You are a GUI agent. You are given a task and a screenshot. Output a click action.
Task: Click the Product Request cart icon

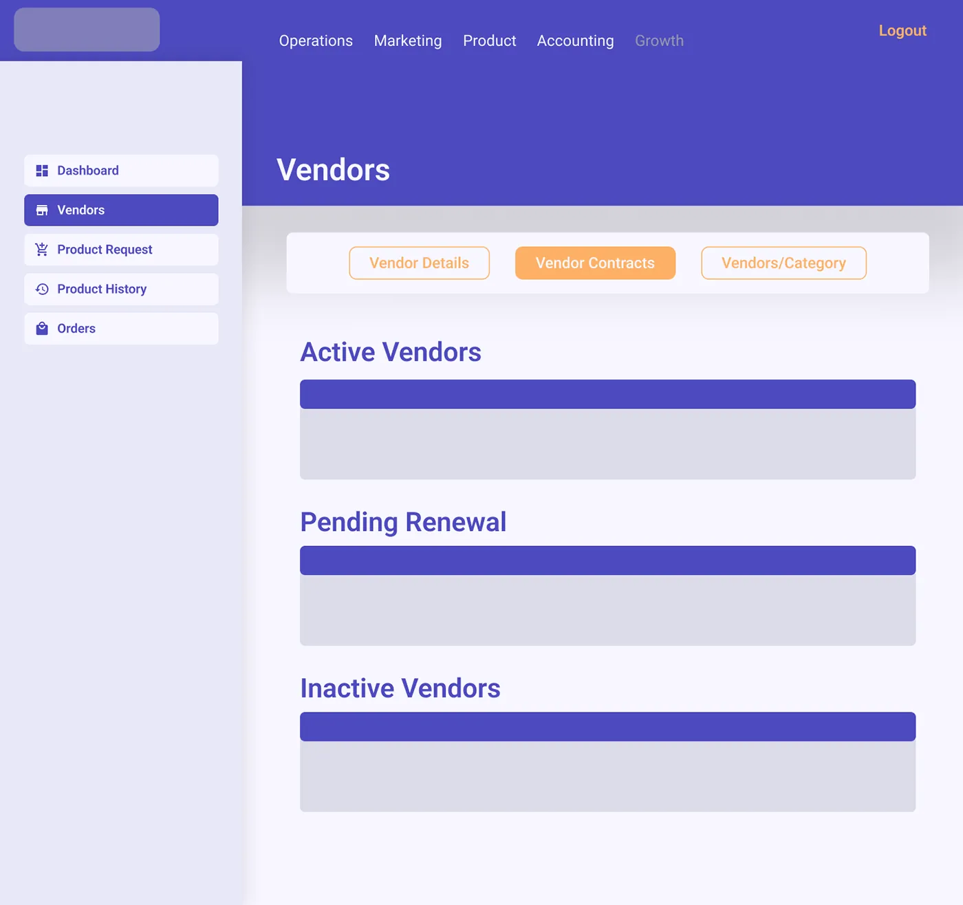[x=42, y=250]
